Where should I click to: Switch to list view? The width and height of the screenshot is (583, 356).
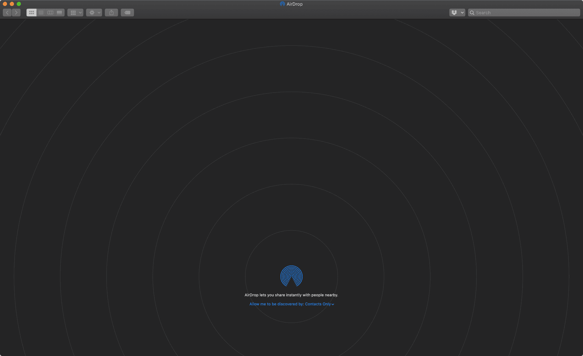coord(41,12)
